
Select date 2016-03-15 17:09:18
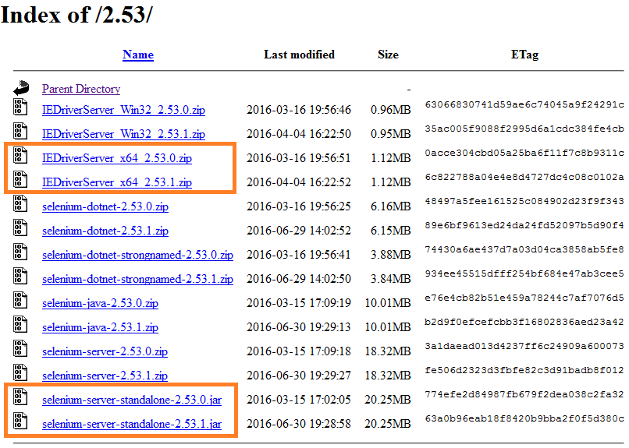[x=299, y=351]
